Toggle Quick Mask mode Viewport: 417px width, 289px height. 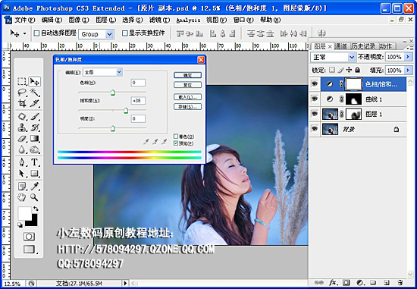[x=29, y=237]
